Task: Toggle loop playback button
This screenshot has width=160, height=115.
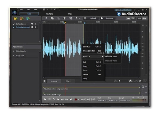Action: click(54, 99)
